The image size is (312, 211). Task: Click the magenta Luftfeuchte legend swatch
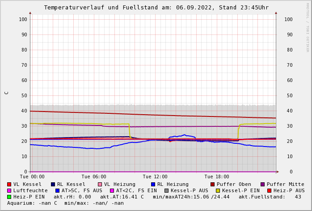9,190
